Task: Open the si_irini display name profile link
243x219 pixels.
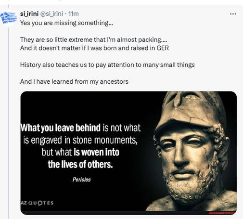Action: coord(29,14)
